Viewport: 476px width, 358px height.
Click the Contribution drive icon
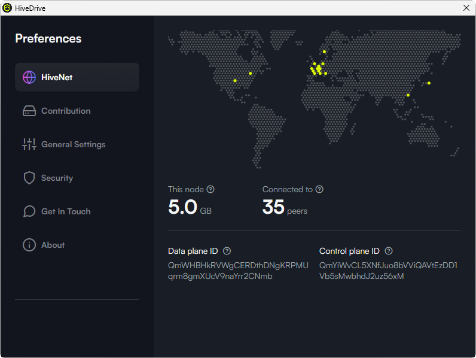click(29, 111)
